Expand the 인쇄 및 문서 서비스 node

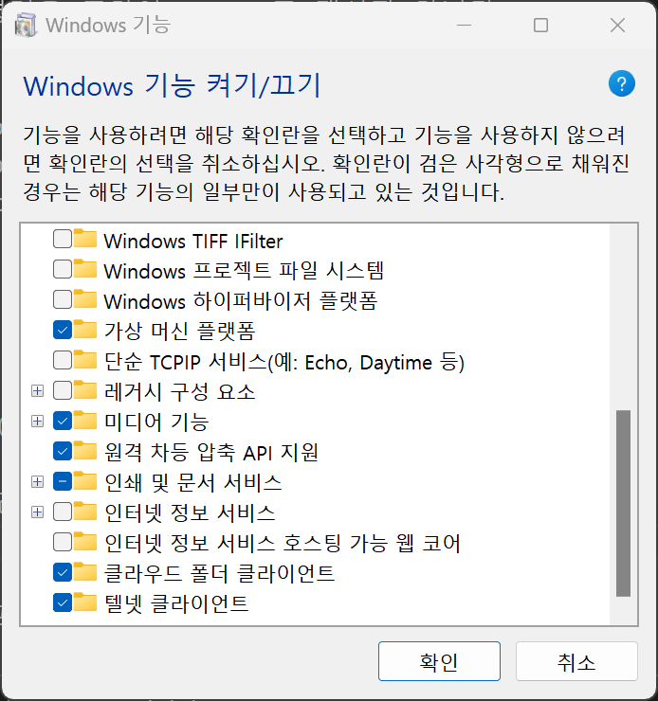[x=38, y=481]
